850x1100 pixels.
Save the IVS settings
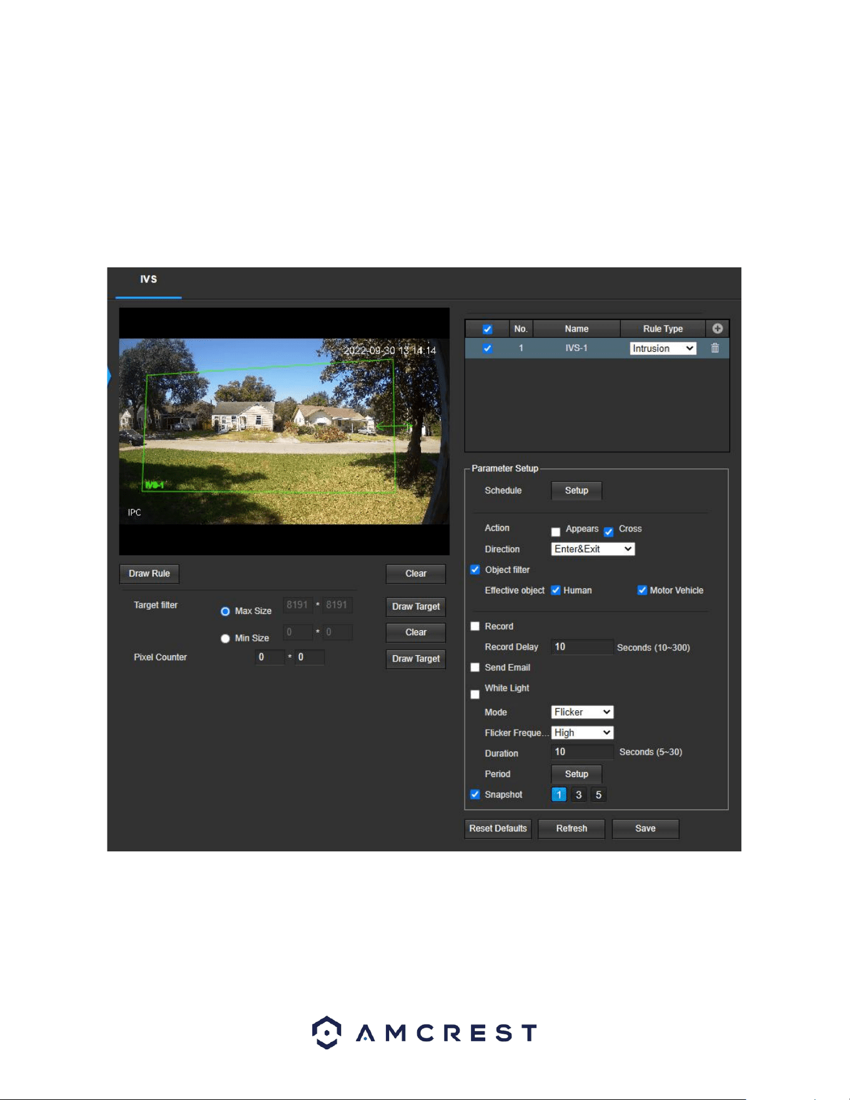coord(645,828)
